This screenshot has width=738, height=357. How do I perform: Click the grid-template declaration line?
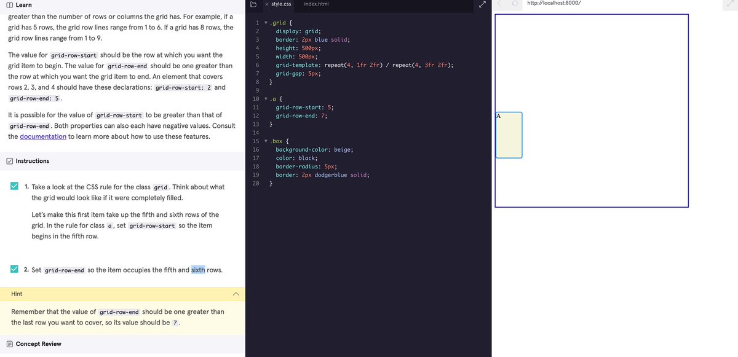(x=365, y=65)
